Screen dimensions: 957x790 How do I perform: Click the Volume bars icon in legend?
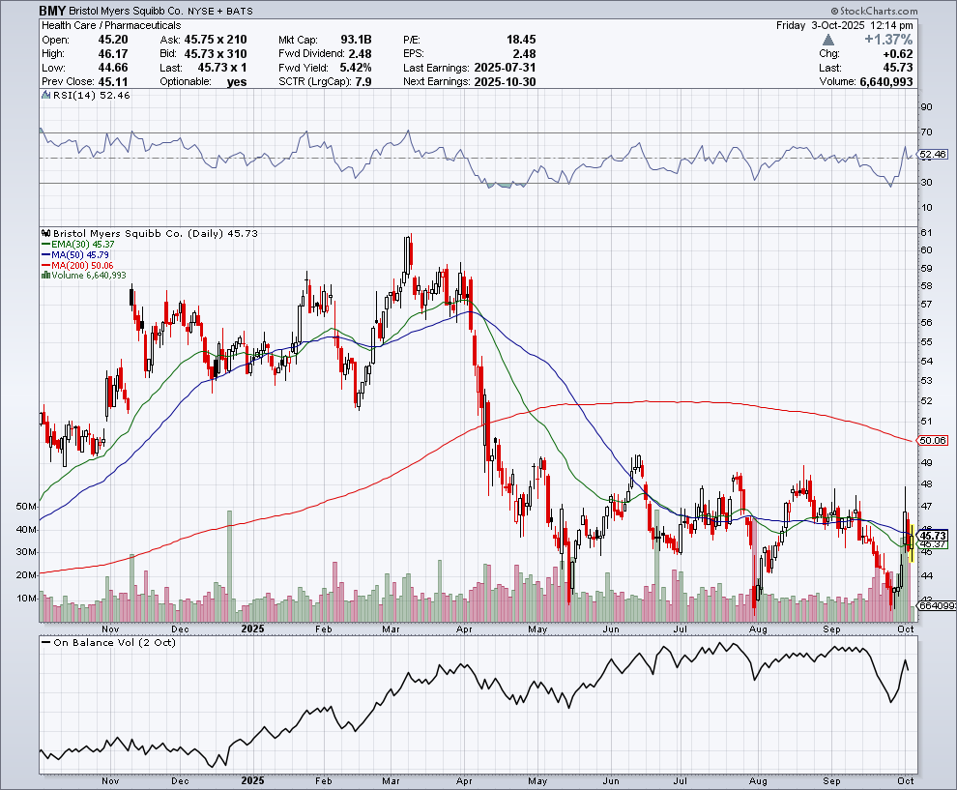(x=45, y=275)
